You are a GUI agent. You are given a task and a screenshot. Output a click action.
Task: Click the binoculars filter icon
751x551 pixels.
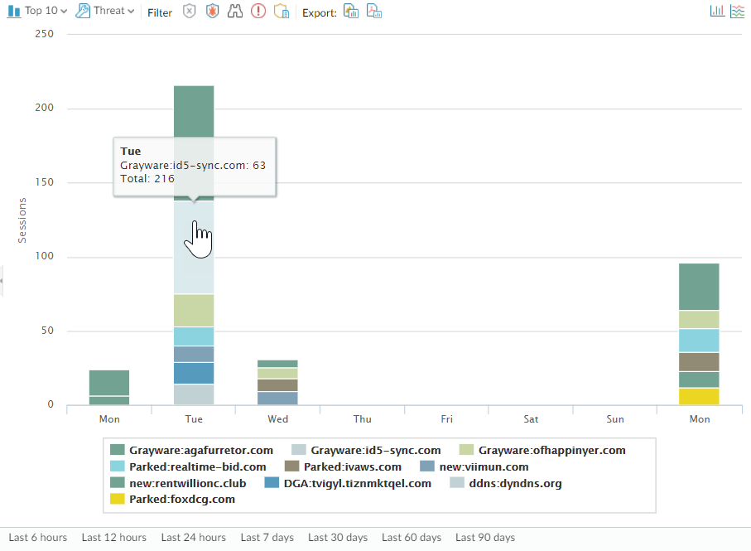235,12
